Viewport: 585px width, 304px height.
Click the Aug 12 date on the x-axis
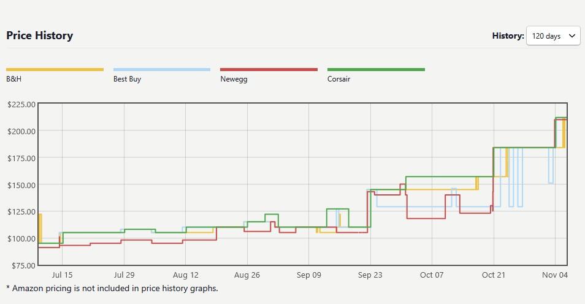pyautogui.click(x=186, y=275)
